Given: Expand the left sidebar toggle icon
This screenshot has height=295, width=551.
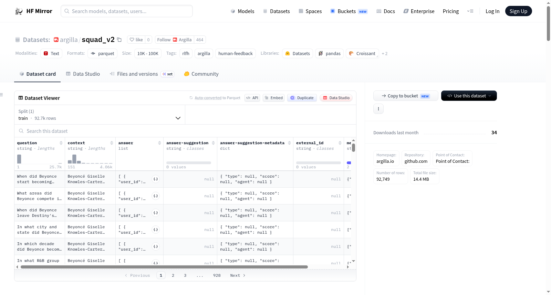Looking at the screenshot, I should pos(2,95).
